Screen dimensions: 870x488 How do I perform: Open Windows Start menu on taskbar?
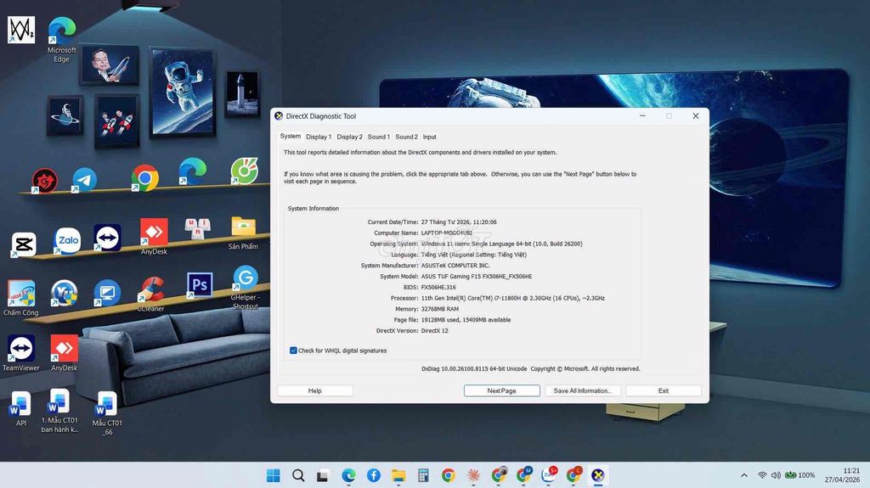point(273,475)
